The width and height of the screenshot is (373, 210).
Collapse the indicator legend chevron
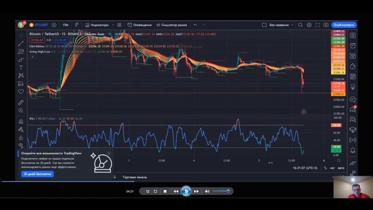tap(33, 57)
